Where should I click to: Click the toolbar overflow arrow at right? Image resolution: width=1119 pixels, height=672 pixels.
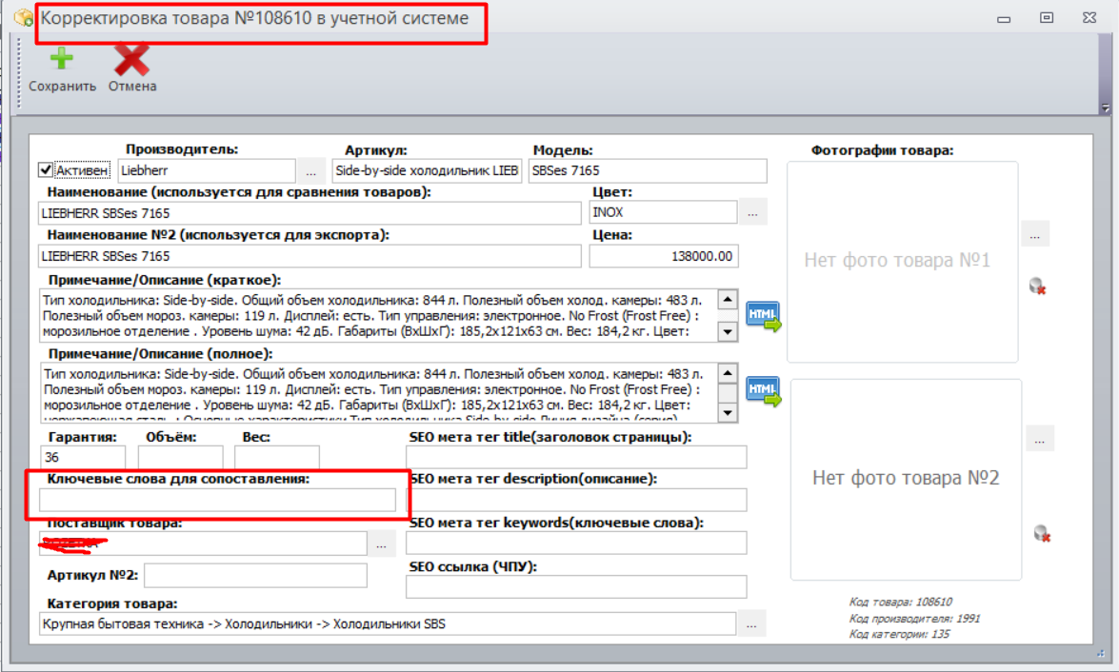[1106, 109]
